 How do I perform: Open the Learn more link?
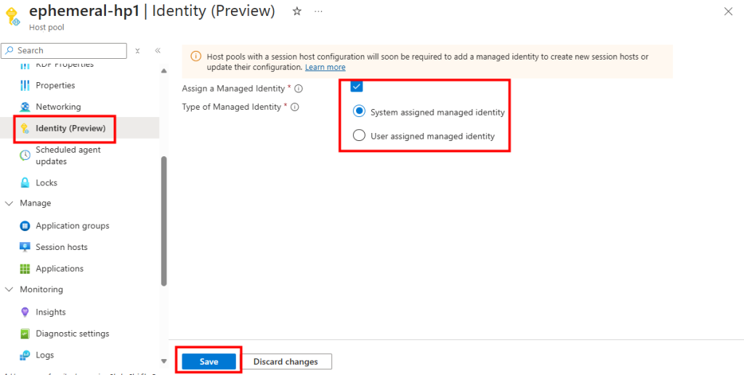(x=325, y=67)
